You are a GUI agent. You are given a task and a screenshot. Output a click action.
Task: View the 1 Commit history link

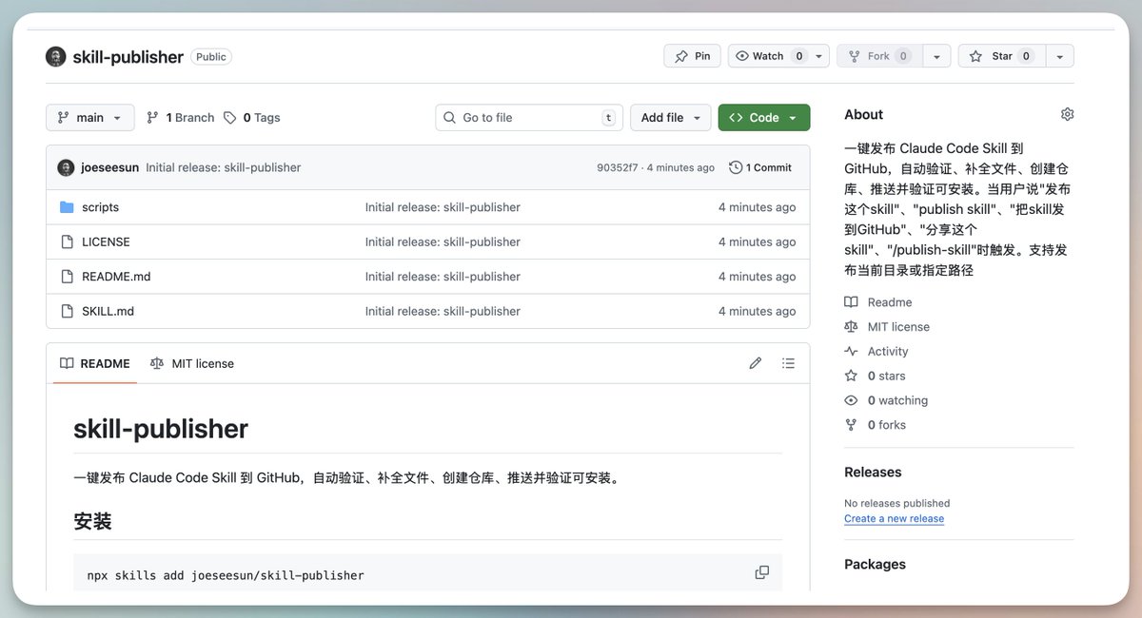pyautogui.click(x=760, y=167)
